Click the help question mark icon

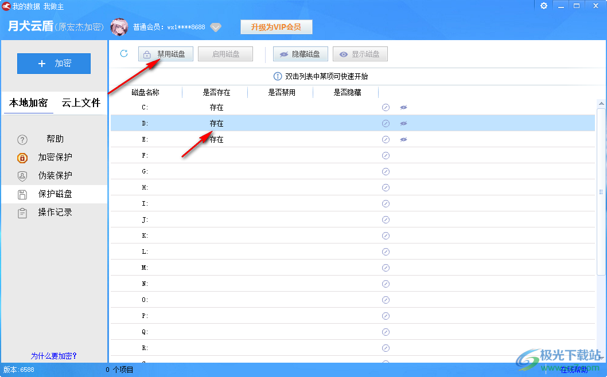[x=22, y=140]
